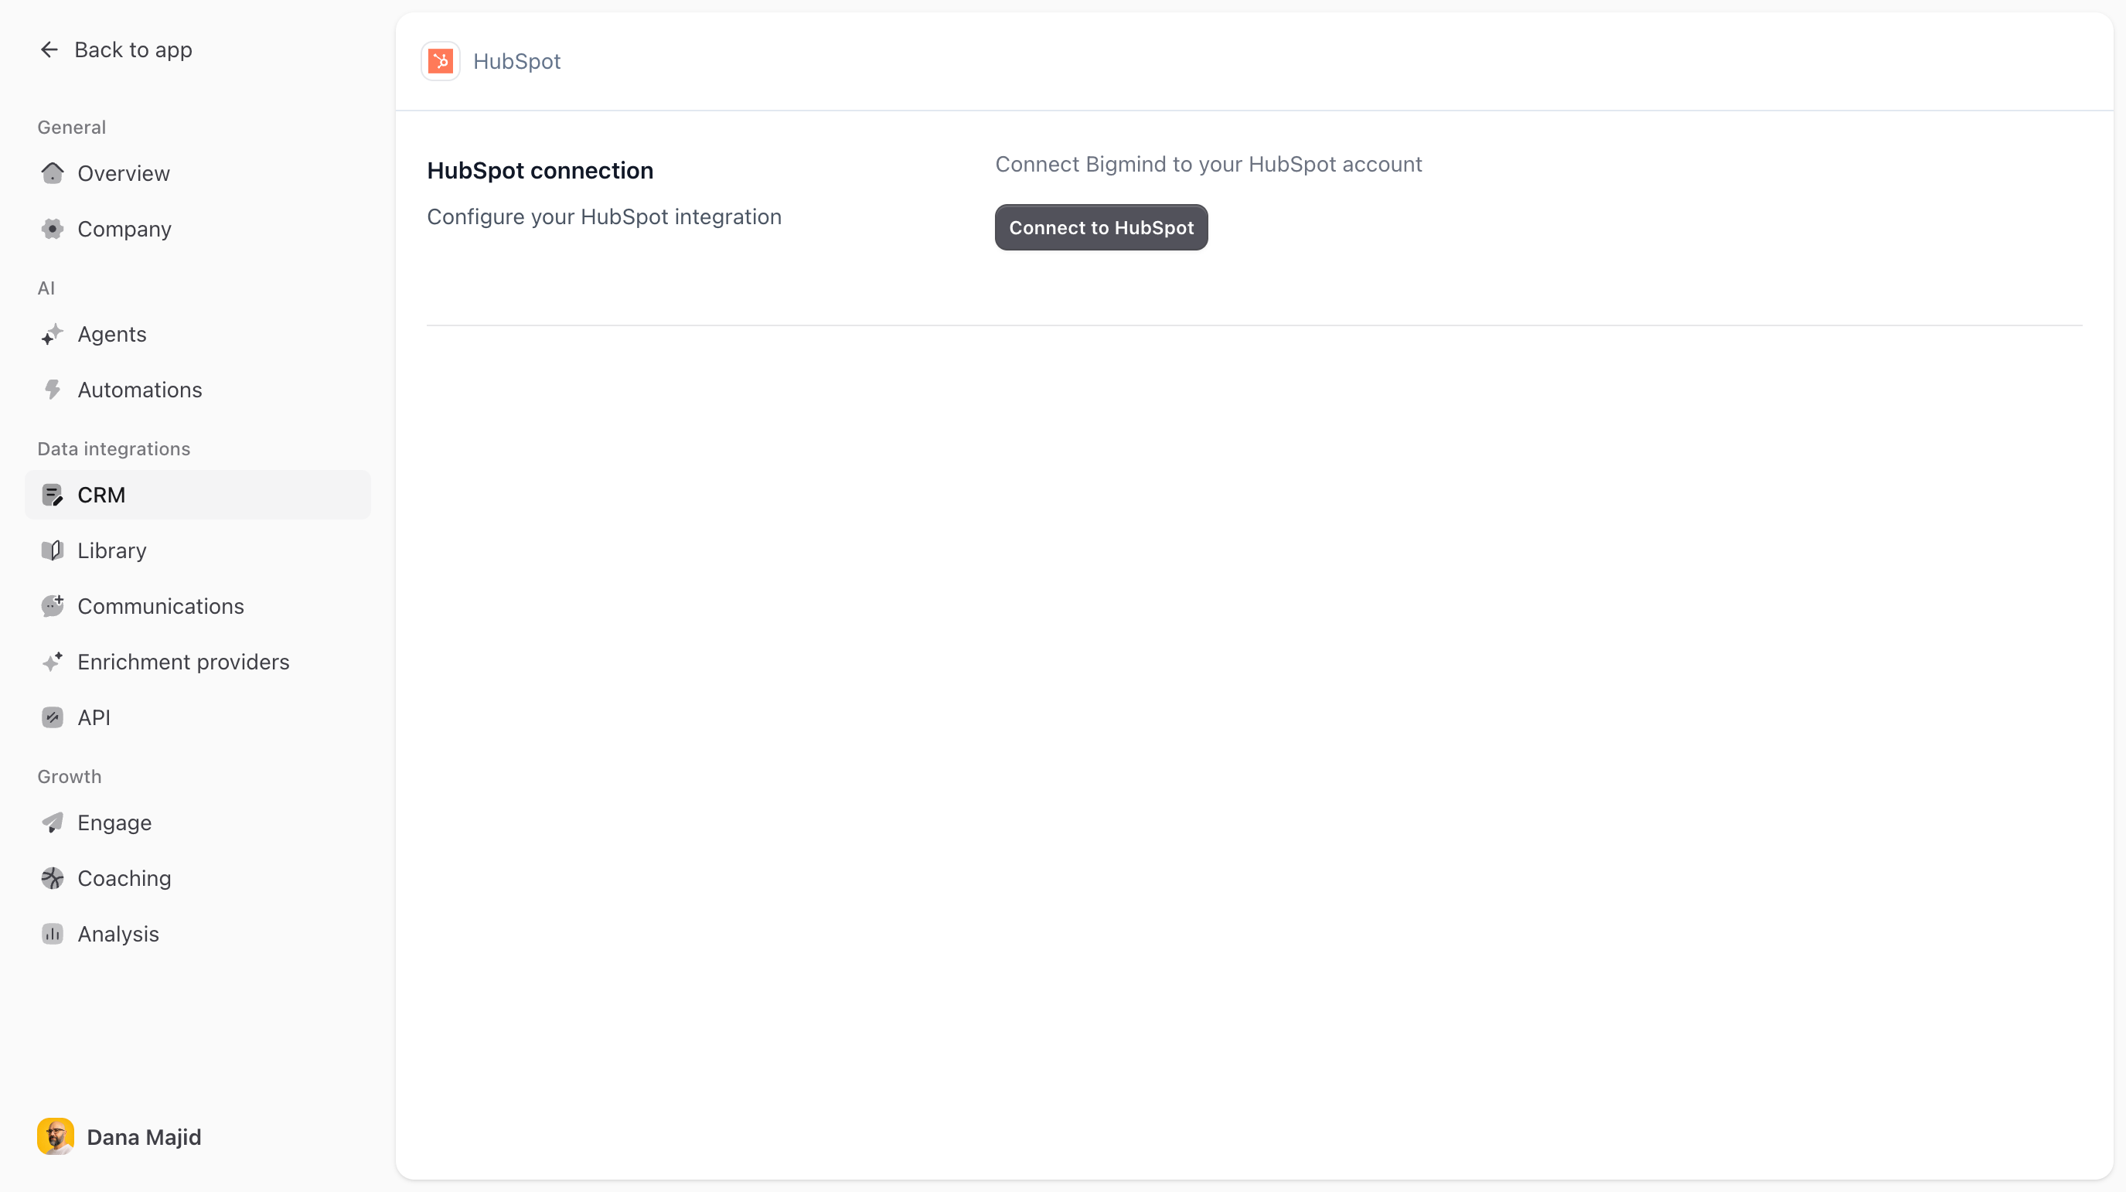This screenshot has width=2126, height=1192.
Task: Click the AI section label
Action: click(x=46, y=288)
